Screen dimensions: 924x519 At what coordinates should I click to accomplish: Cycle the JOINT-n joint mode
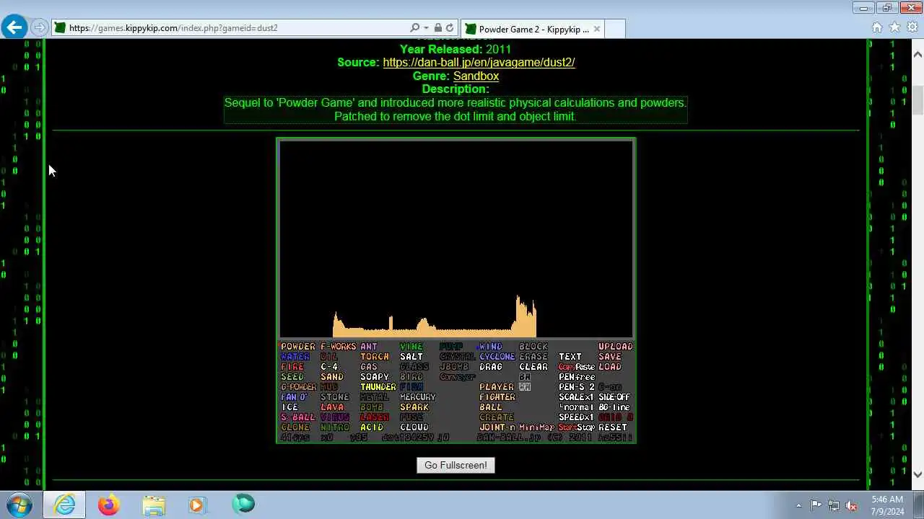click(497, 427)
